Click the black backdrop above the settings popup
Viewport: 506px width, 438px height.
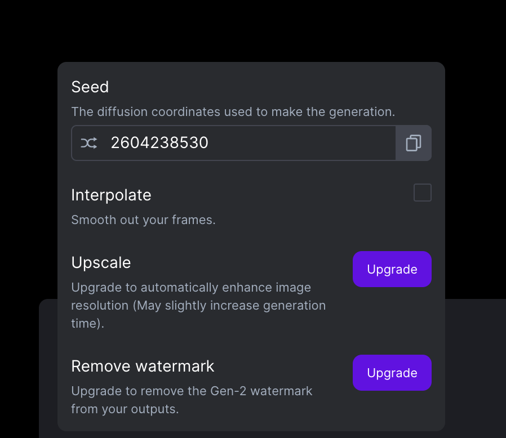click(x=252, y=30)
